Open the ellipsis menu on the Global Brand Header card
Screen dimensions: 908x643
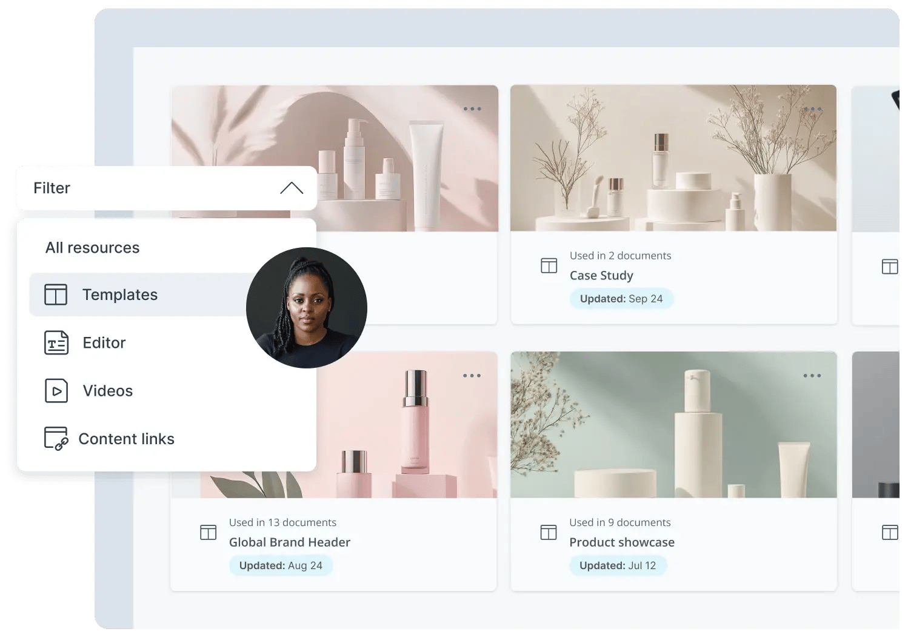[472, 375]
